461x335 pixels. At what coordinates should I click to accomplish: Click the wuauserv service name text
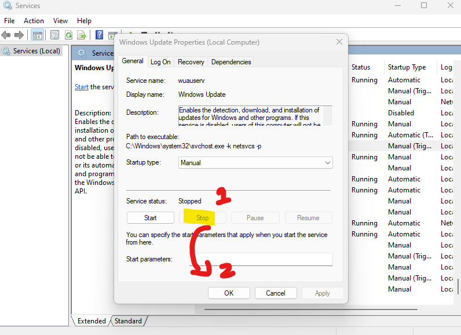pyautogui.click(x=191, y=81)
